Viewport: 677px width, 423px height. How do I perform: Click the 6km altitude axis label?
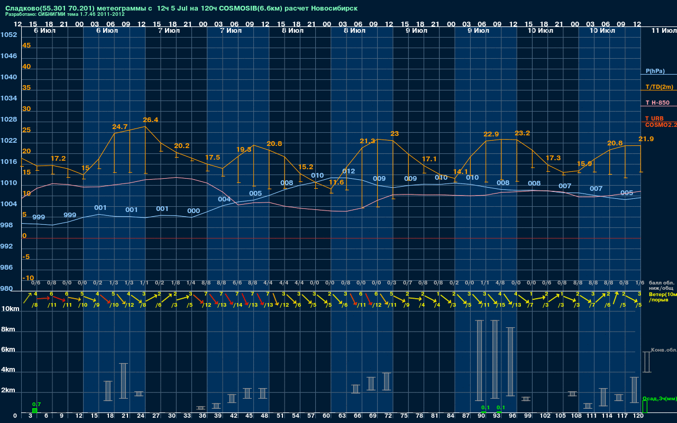coord(8,350)
